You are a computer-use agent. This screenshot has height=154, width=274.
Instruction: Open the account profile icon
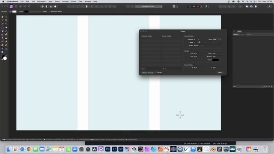[x=269, y=6]
